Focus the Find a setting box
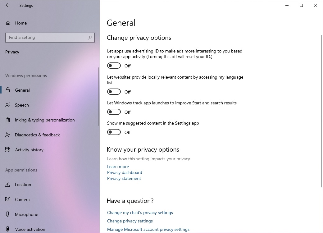This screenshot has height=233, width=323. [50, 38]
